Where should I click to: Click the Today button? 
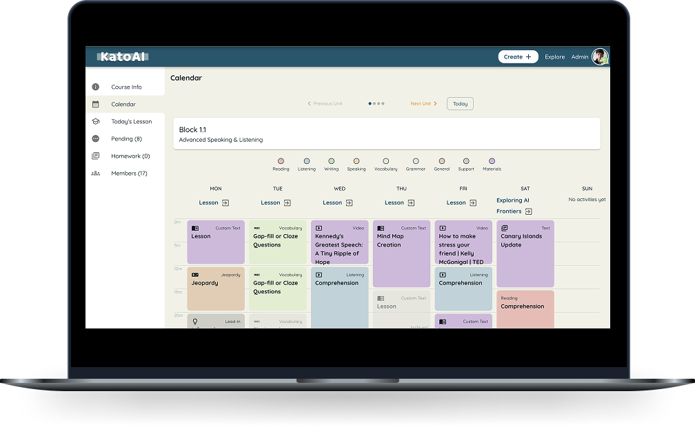pyautogui.click(x=460, y=104)
